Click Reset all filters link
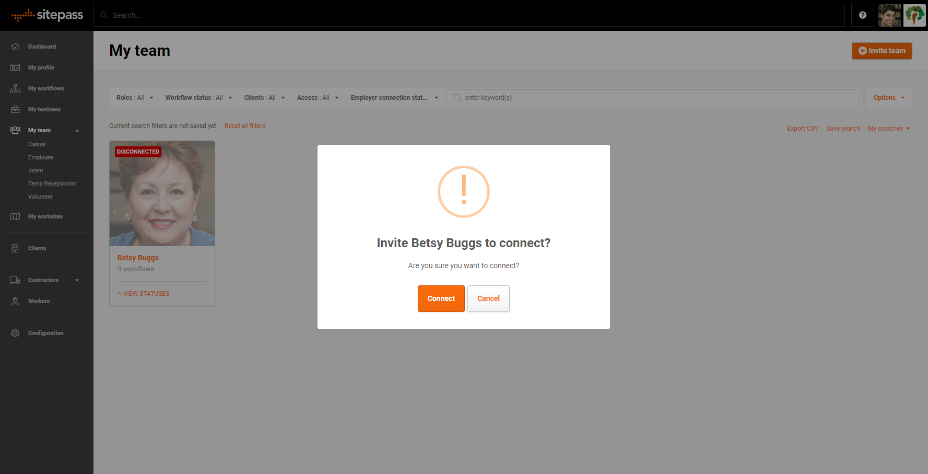This screenshot has height=474, width=928. 245,126
